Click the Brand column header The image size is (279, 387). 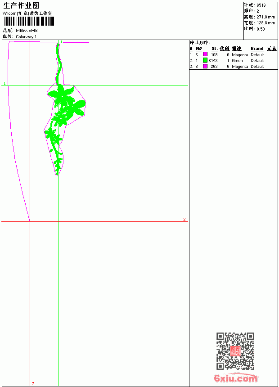point(257,49)
